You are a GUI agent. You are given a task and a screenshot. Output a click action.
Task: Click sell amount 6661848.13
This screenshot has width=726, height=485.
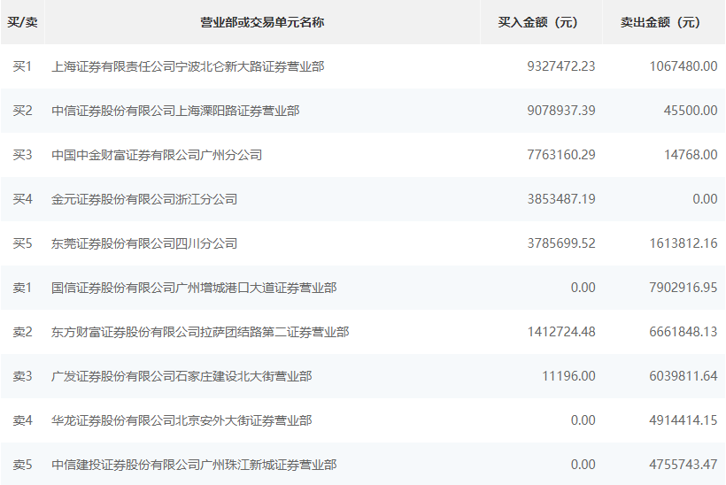[684, 332]
